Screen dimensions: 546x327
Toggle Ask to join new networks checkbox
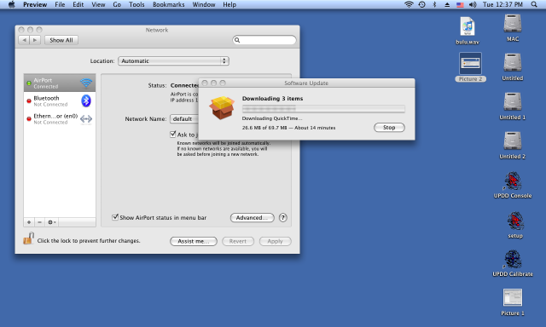point(172,135)
